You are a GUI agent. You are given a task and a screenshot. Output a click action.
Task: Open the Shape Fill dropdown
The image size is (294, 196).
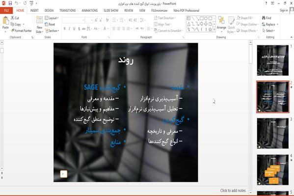coord(245,18)
